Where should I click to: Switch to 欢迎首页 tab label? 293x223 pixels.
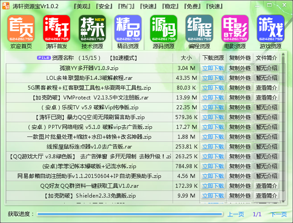[x=21, y=46]
